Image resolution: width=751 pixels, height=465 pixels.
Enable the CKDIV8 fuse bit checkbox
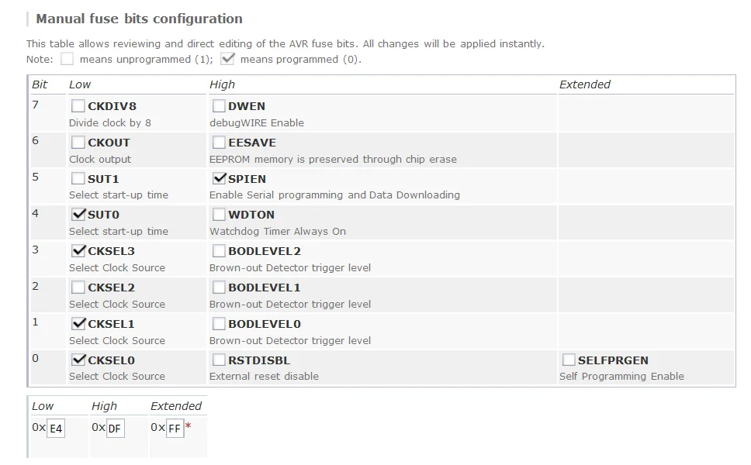[x=78, y=106]
